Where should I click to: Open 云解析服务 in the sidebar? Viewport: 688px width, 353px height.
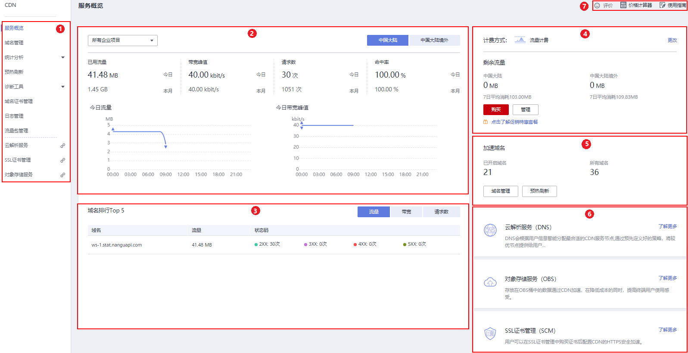click(x=16, y=145)
